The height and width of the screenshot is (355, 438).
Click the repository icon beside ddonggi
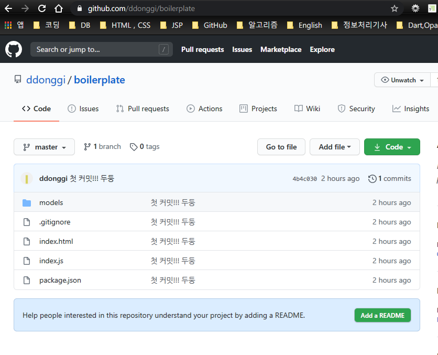tap(18, 79)
